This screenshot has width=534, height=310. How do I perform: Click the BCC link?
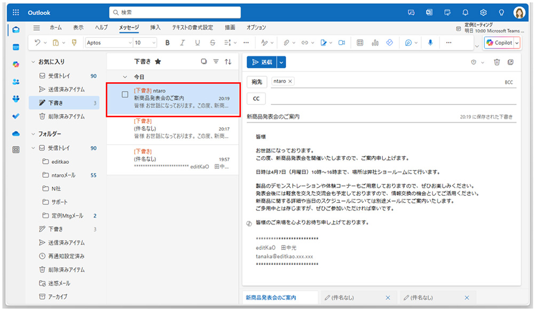[x=508, y=82]
